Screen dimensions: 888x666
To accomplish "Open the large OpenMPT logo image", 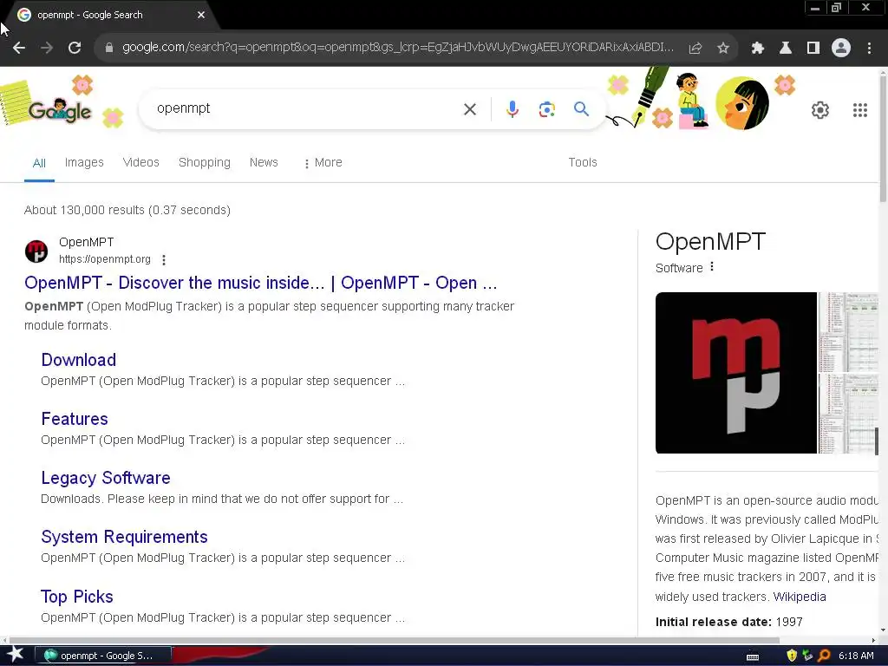I will 736,373.
